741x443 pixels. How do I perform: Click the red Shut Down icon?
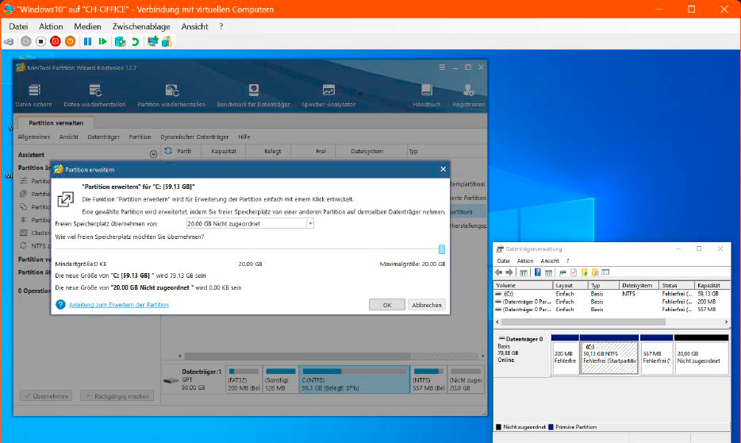(x=56, y=41)
